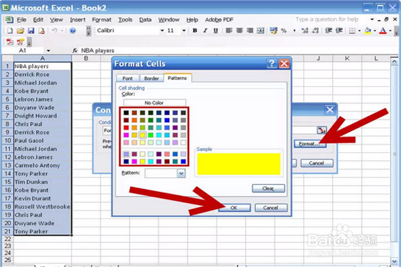Click the Fill Color paint bucket
Viewport: 401px width, 267px height.
click(368, 31)
